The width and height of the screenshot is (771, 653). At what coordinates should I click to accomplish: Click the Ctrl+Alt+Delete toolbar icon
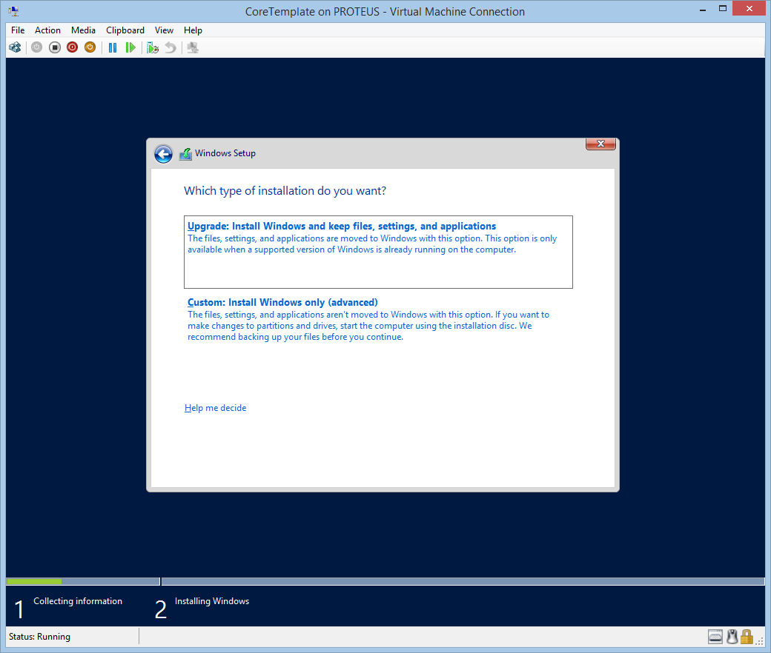point(15,47)
